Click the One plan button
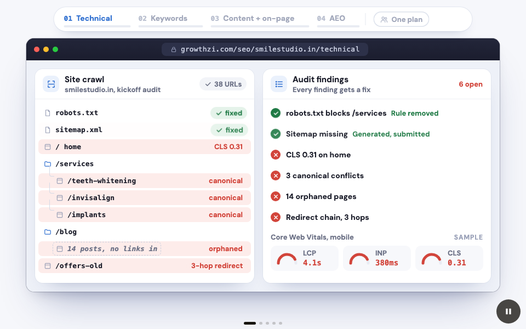 [x=401, y=20]
